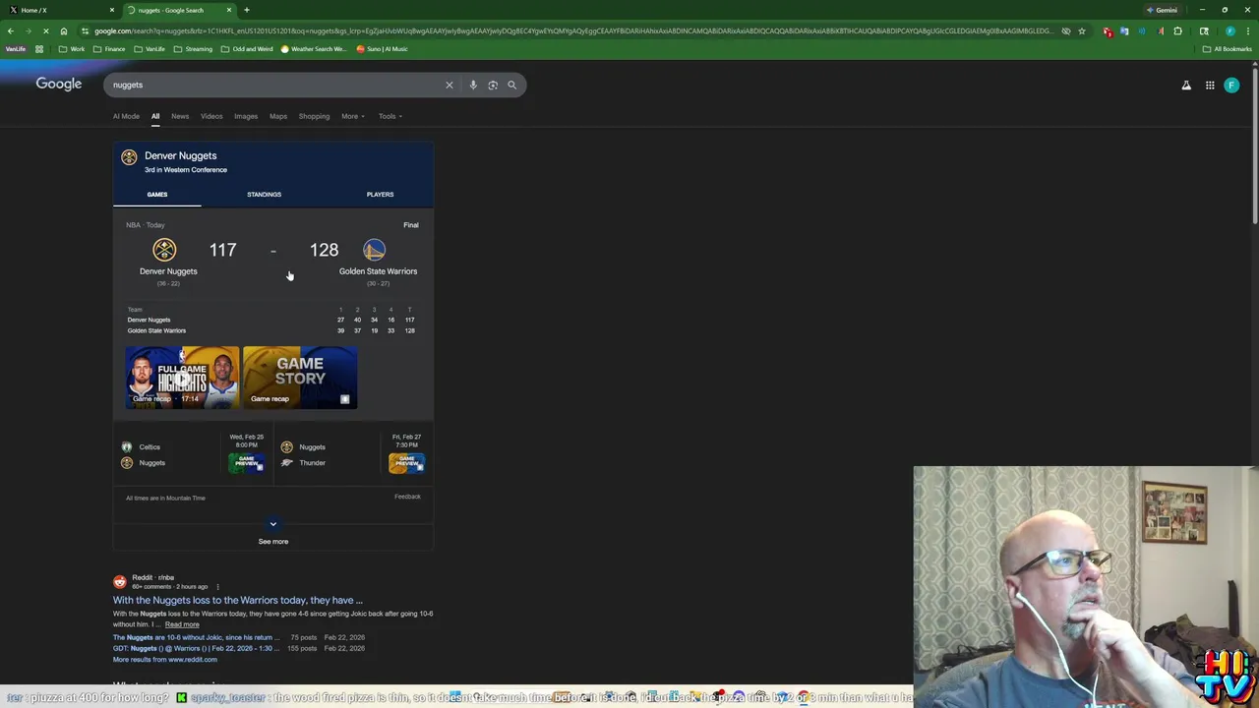Switch to Videos results

coord(211,116)
